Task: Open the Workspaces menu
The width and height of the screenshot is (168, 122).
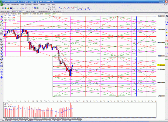Action: point(15,5)
